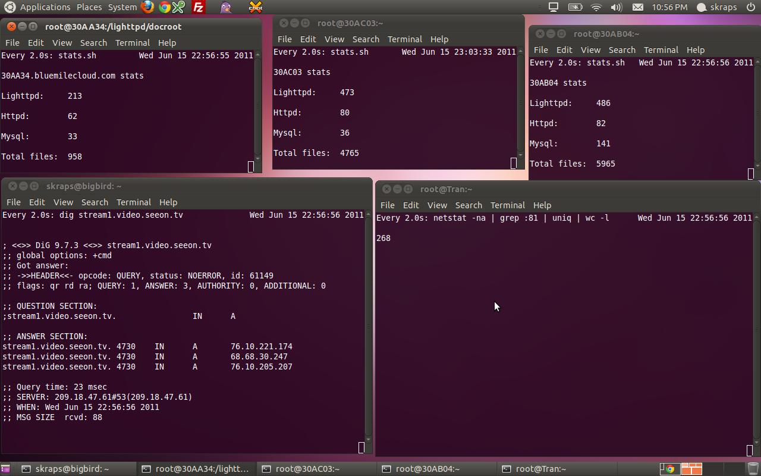Open Terminal menu in skraps@bigbird terminal

134,202
